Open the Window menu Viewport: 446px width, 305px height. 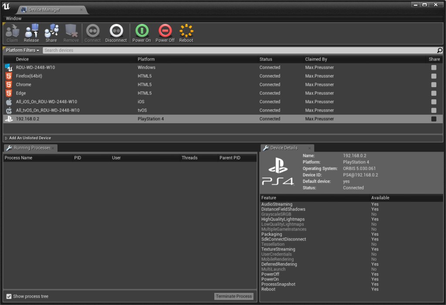tap(14, 18)
